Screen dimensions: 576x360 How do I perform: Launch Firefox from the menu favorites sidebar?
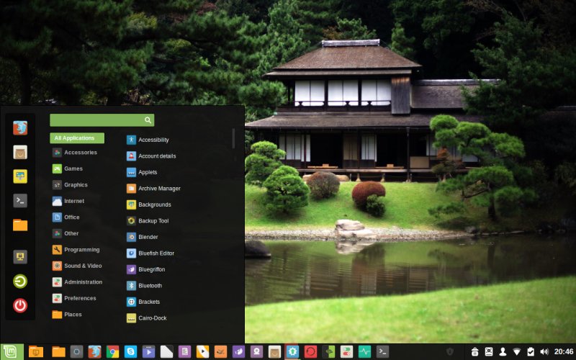click(x=20, y=128)
